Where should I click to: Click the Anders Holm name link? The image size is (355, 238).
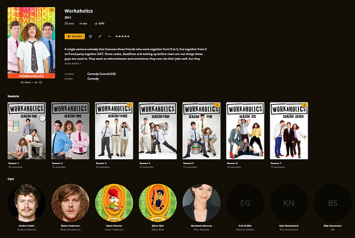pos(26,226)
